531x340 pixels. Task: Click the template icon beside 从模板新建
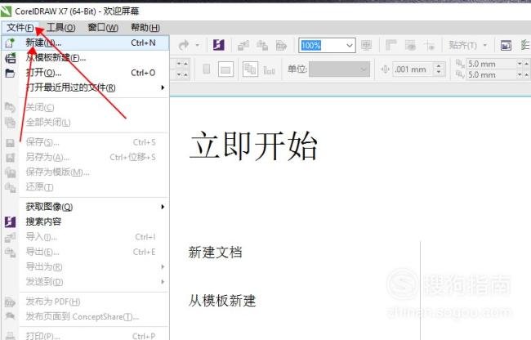tap(10, 58)
